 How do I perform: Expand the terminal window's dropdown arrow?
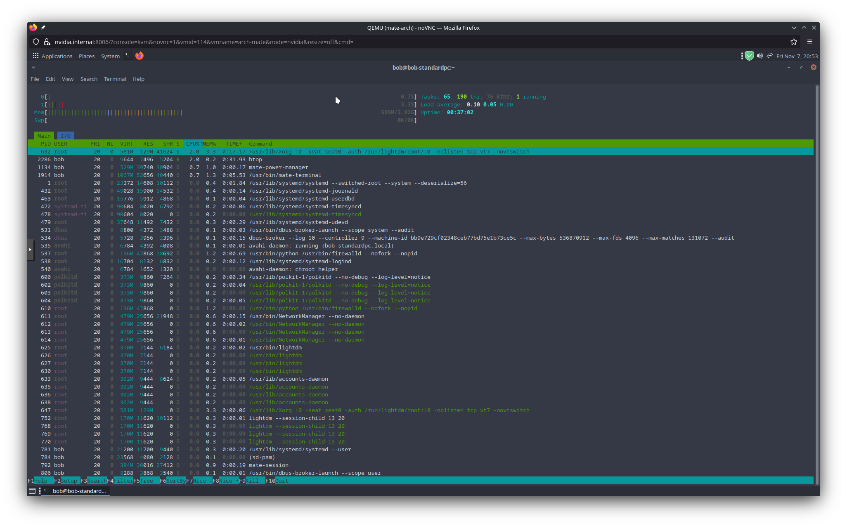(34, 67)
